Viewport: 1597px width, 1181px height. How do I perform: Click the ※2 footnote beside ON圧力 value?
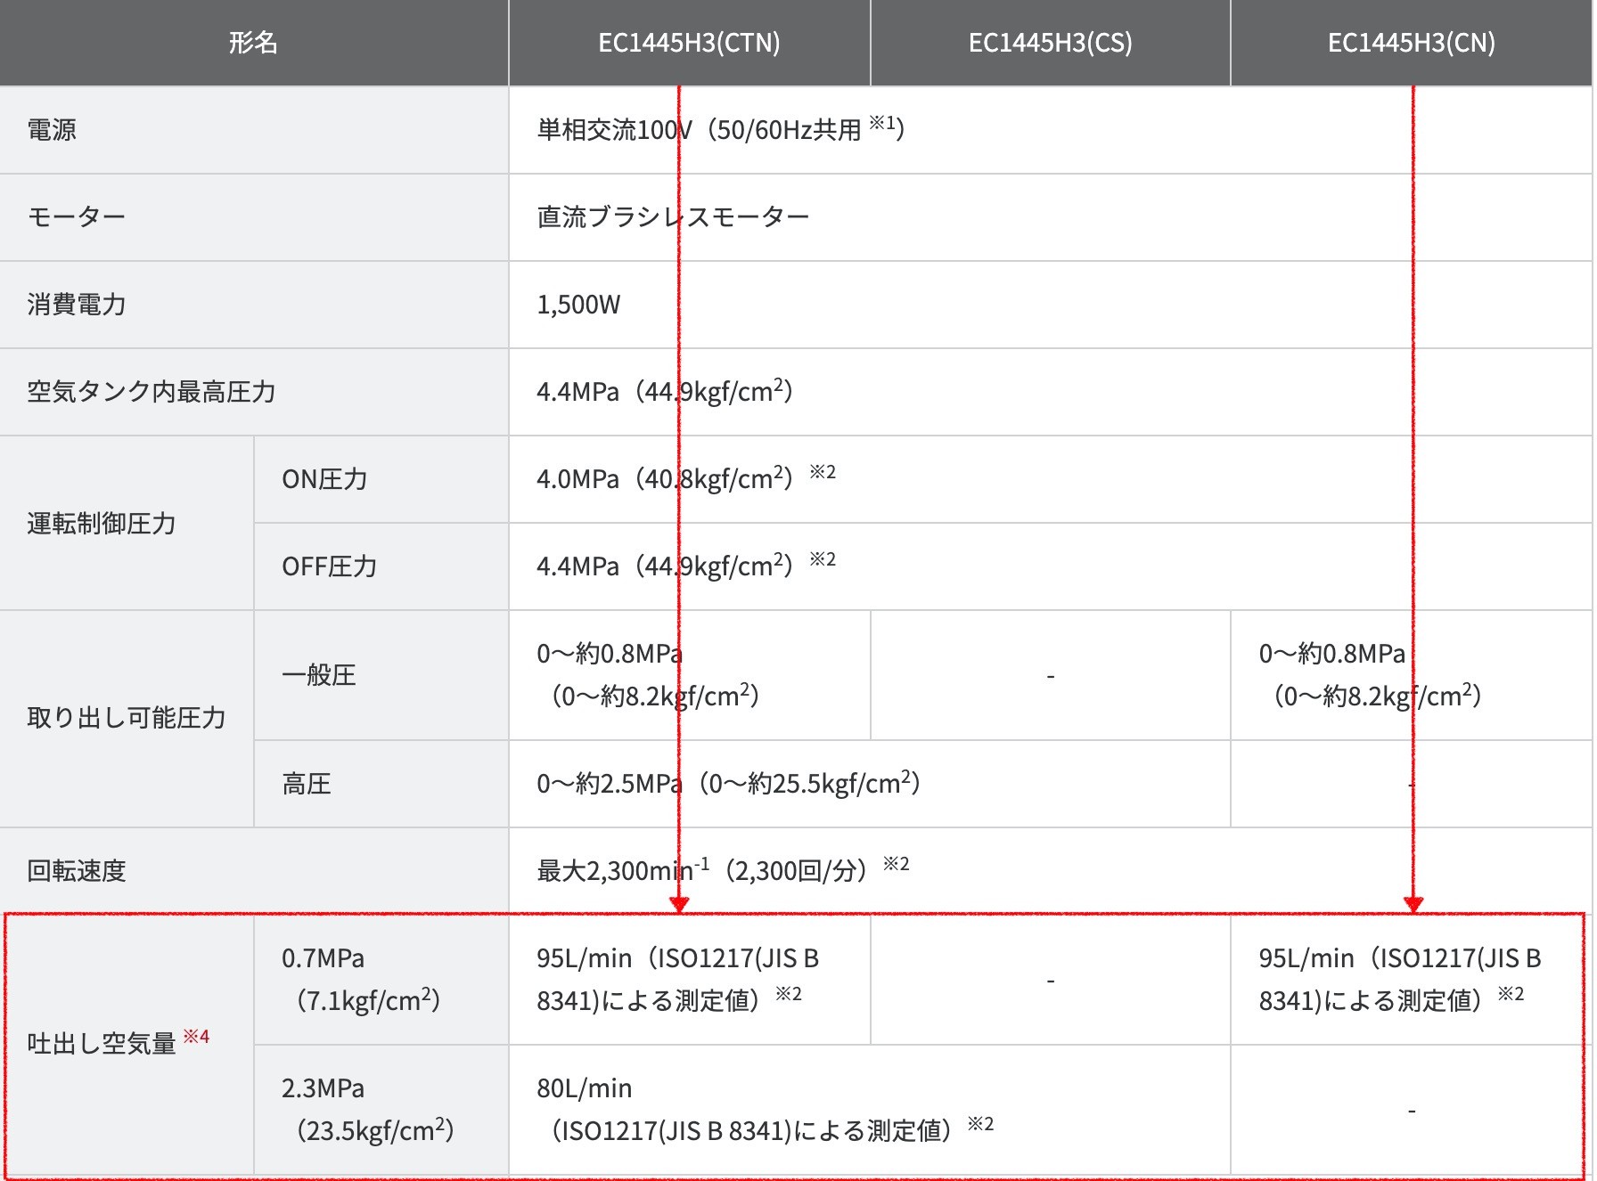[823, 472]
